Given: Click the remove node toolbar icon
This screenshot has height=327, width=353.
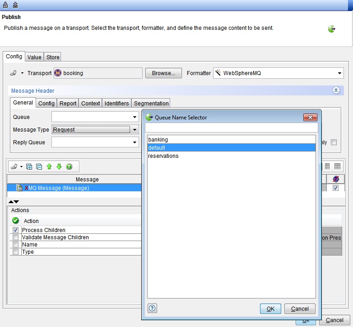Looking at the screenshot, I should tap(39, 166).
